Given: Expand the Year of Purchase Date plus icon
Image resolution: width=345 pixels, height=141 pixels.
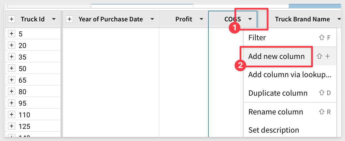Looking at the screenshot, I should click(69, 19).
